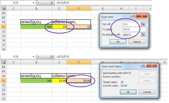This screenshot has width=169, height=103.
Task: Close the Goal Seek Status dialog
Action: (152, 65)
